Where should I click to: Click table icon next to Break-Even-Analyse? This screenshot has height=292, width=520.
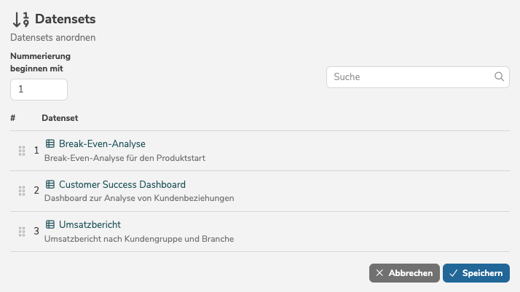(50, 143)
